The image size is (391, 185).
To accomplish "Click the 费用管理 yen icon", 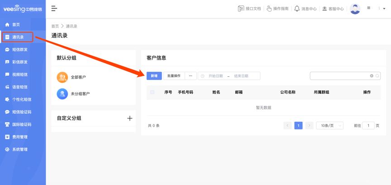I will tap(7, 137).
